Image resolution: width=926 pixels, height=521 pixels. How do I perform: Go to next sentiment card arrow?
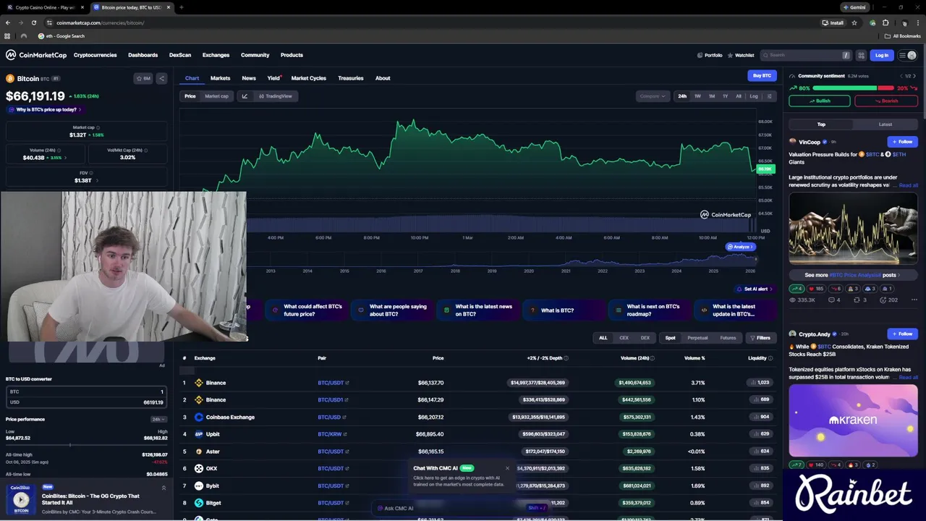pos(914,76)
